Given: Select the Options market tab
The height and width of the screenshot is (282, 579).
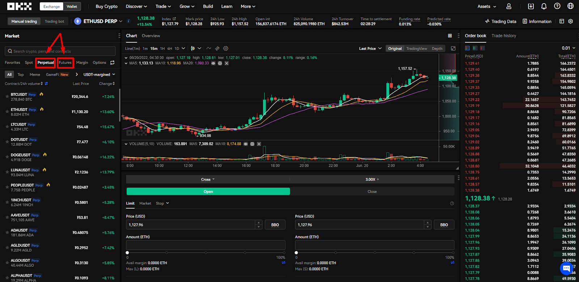Looking at the screenshot, I should coord(100,63).
